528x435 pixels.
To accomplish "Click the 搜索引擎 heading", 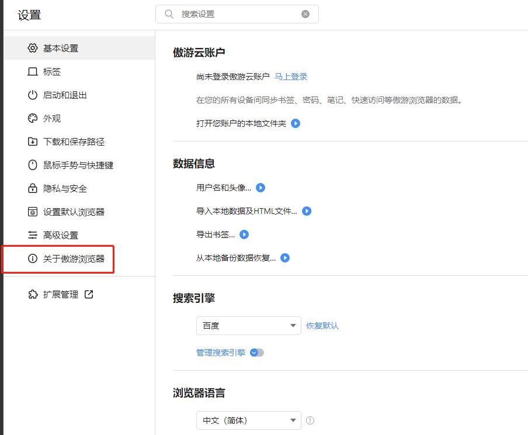I will tap(194, 298).
